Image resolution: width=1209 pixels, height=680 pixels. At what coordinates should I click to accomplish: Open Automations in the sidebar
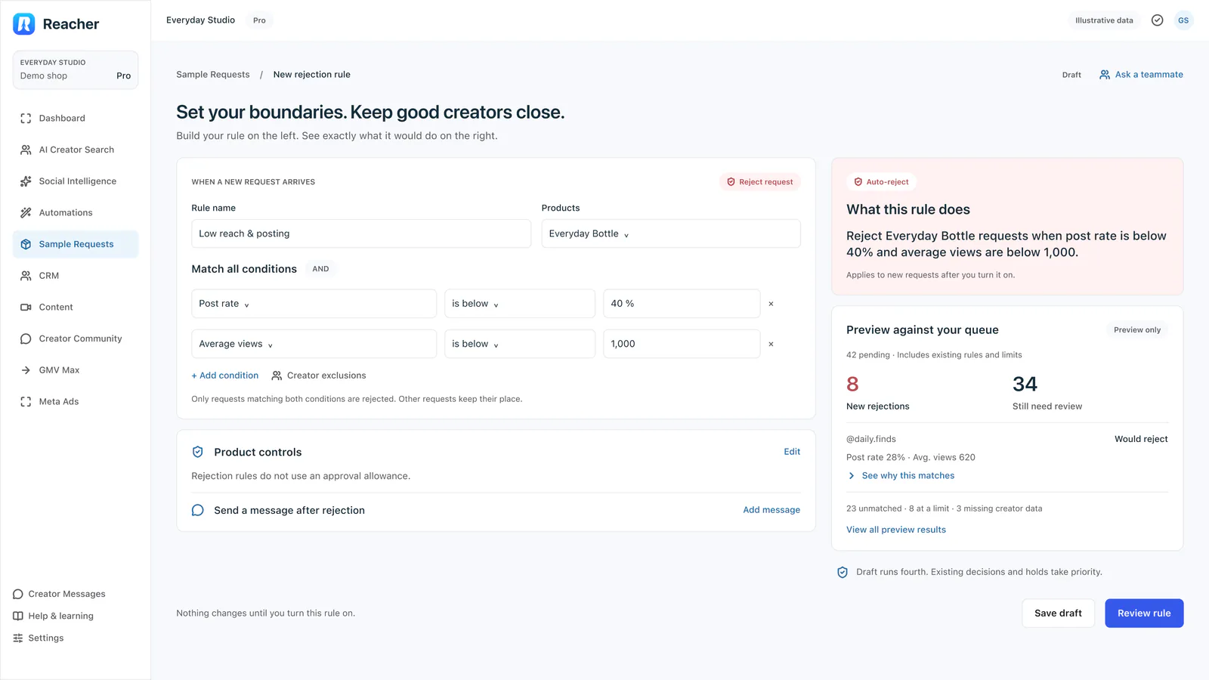coord(76,213)
